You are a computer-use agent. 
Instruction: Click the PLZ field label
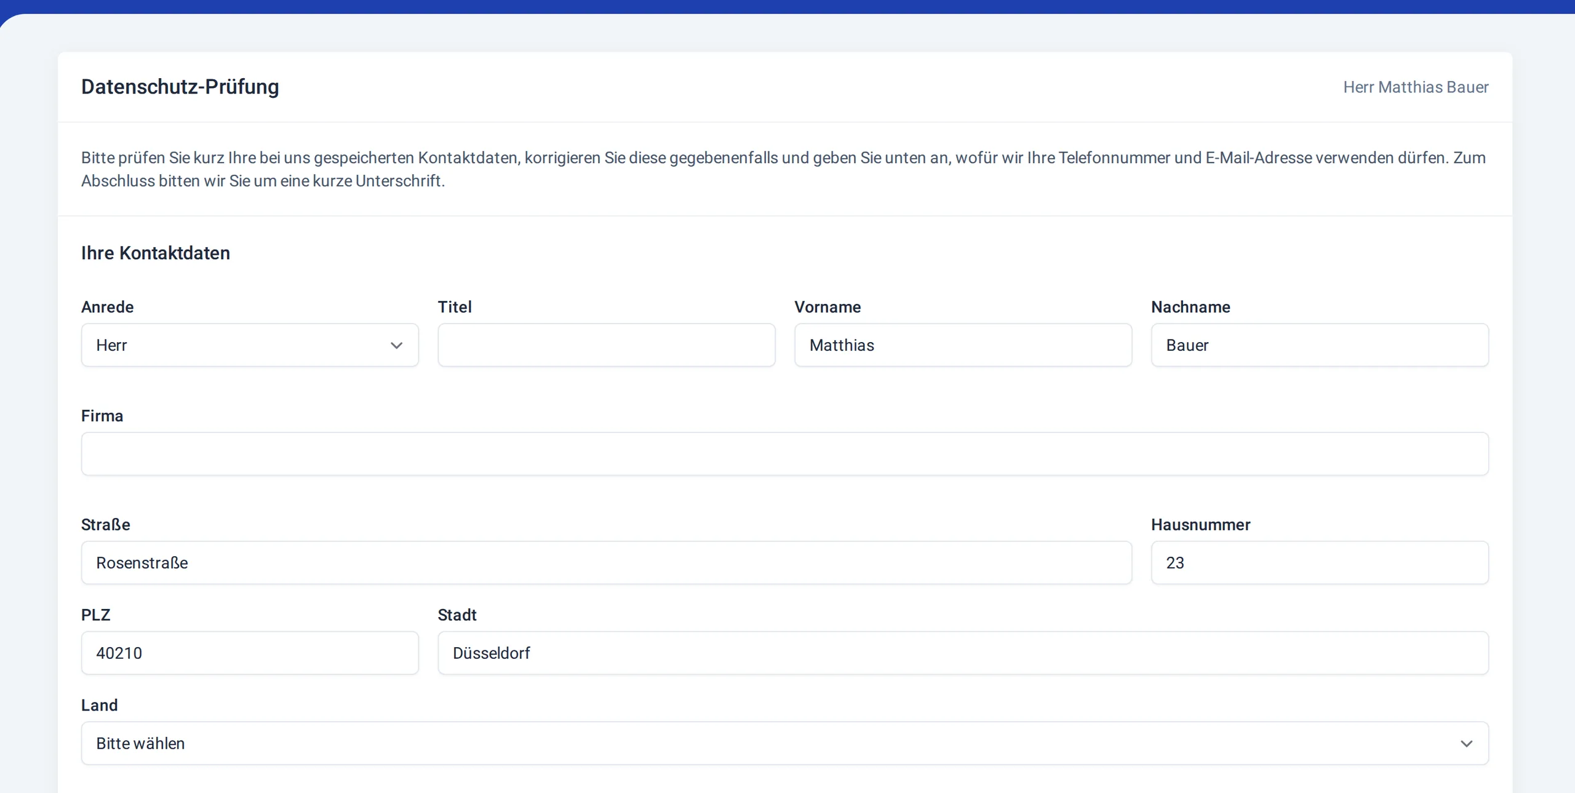point(96,615)
